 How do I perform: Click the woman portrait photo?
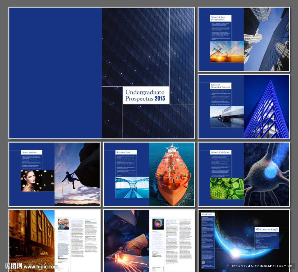(x=38, y=181)
